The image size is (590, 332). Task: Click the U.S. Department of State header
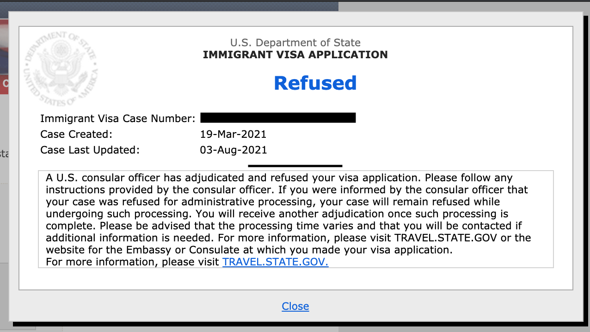click(295, 43)
